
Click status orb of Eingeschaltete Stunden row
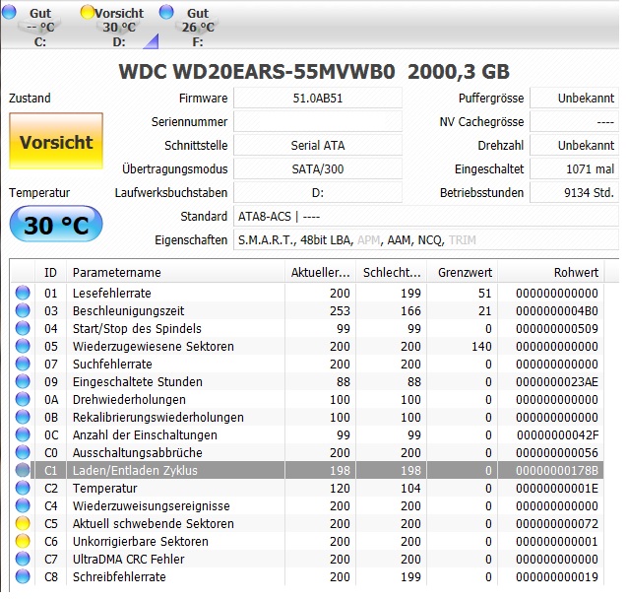click(x=23, y=381)
